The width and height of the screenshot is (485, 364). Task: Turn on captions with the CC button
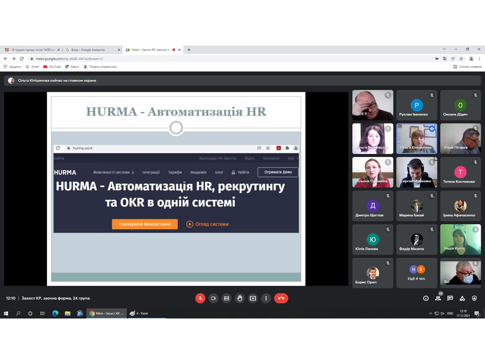coord(226,298)
